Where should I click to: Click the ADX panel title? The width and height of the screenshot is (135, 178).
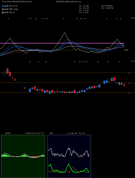52,133
